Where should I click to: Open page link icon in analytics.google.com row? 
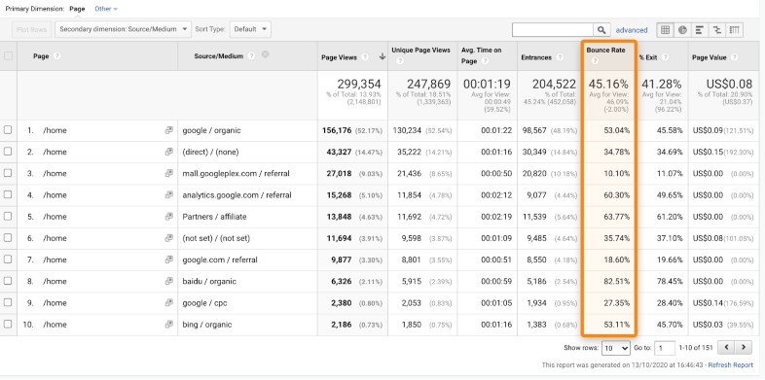(168, 195)
